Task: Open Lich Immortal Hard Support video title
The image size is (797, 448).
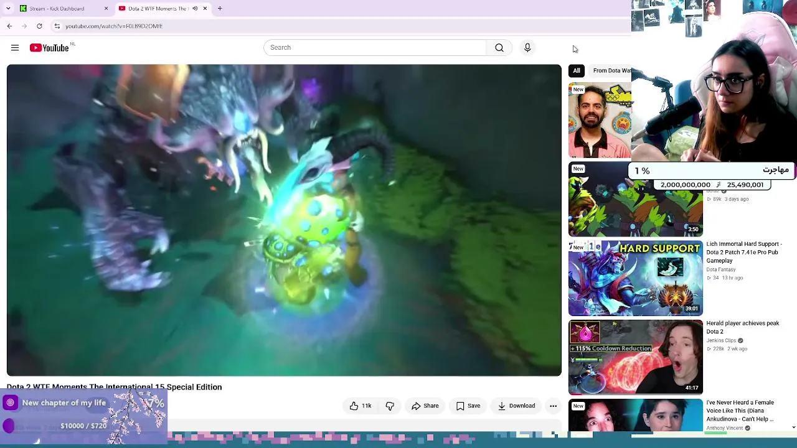Action: click(x=744, y=253)
